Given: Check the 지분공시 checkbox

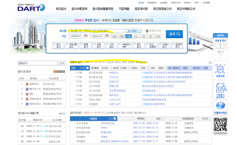Looking at the screenshot, I should [95, 44].
